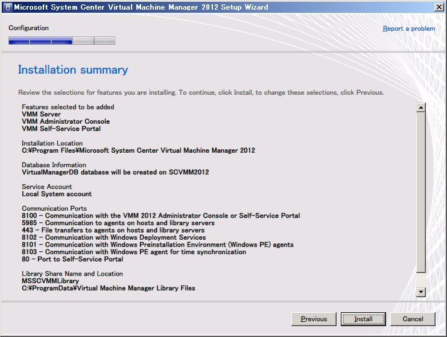
Task: Click the summary scrollbar down arrow
Action: 421,292
